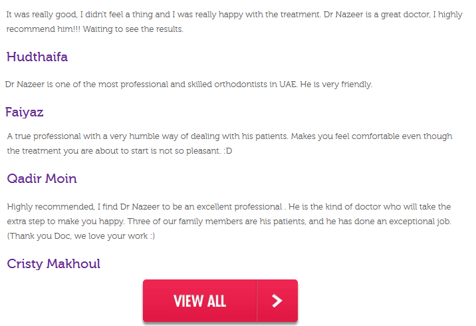Click the line ending 'not so pleasant. :D'
This screenshot has height=326, width=476.
pos(119,151)
